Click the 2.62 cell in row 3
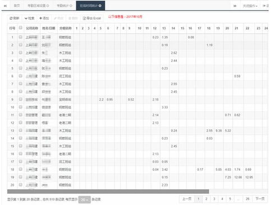This screenshot has height=205, width=280. point(174,53)
